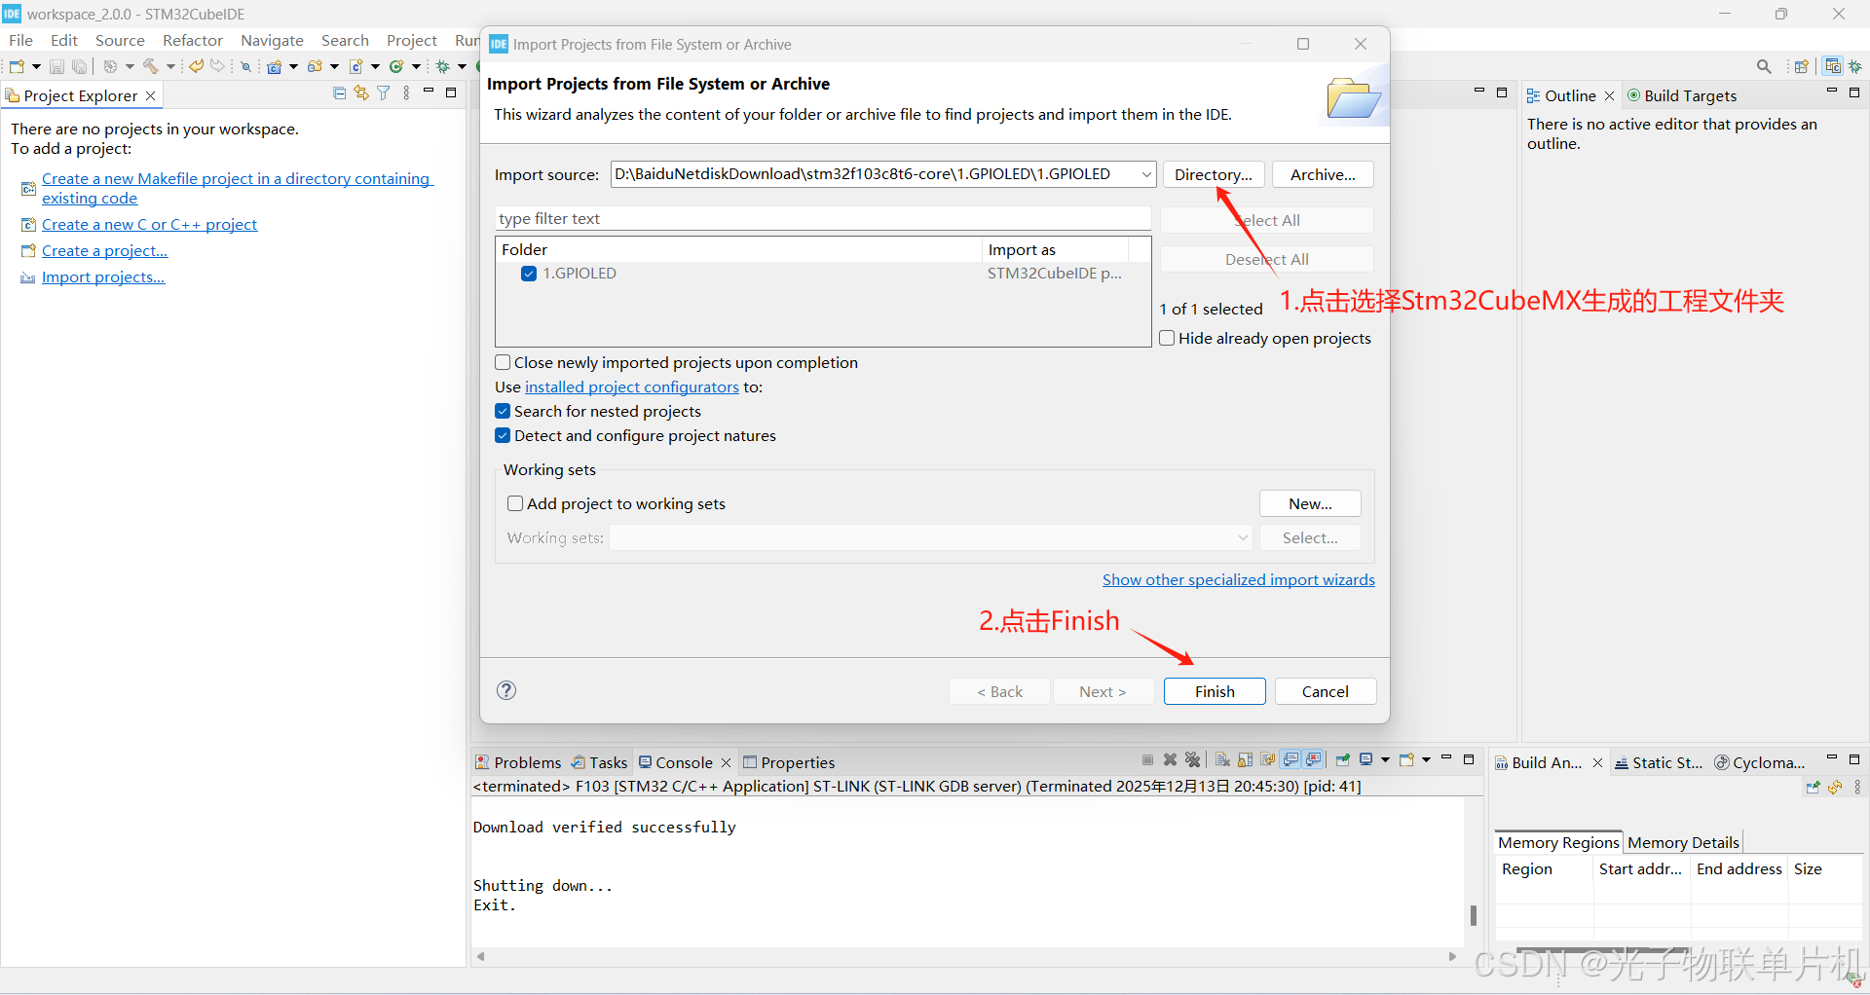Click the Console vertical scrollbar thumb

coord(1473,915)
